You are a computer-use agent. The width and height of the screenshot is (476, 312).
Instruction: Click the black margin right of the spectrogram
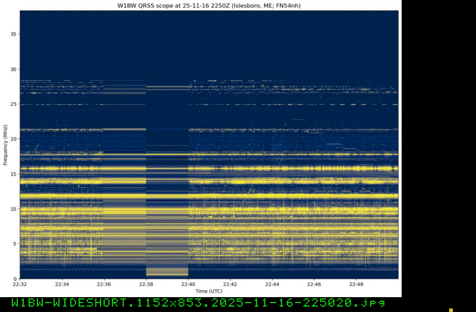[x=437, y=149]
